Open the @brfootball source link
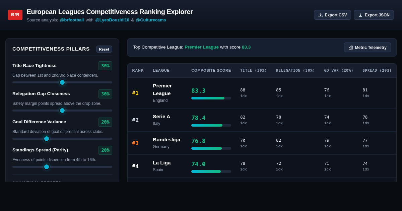 tap(72, 20)
